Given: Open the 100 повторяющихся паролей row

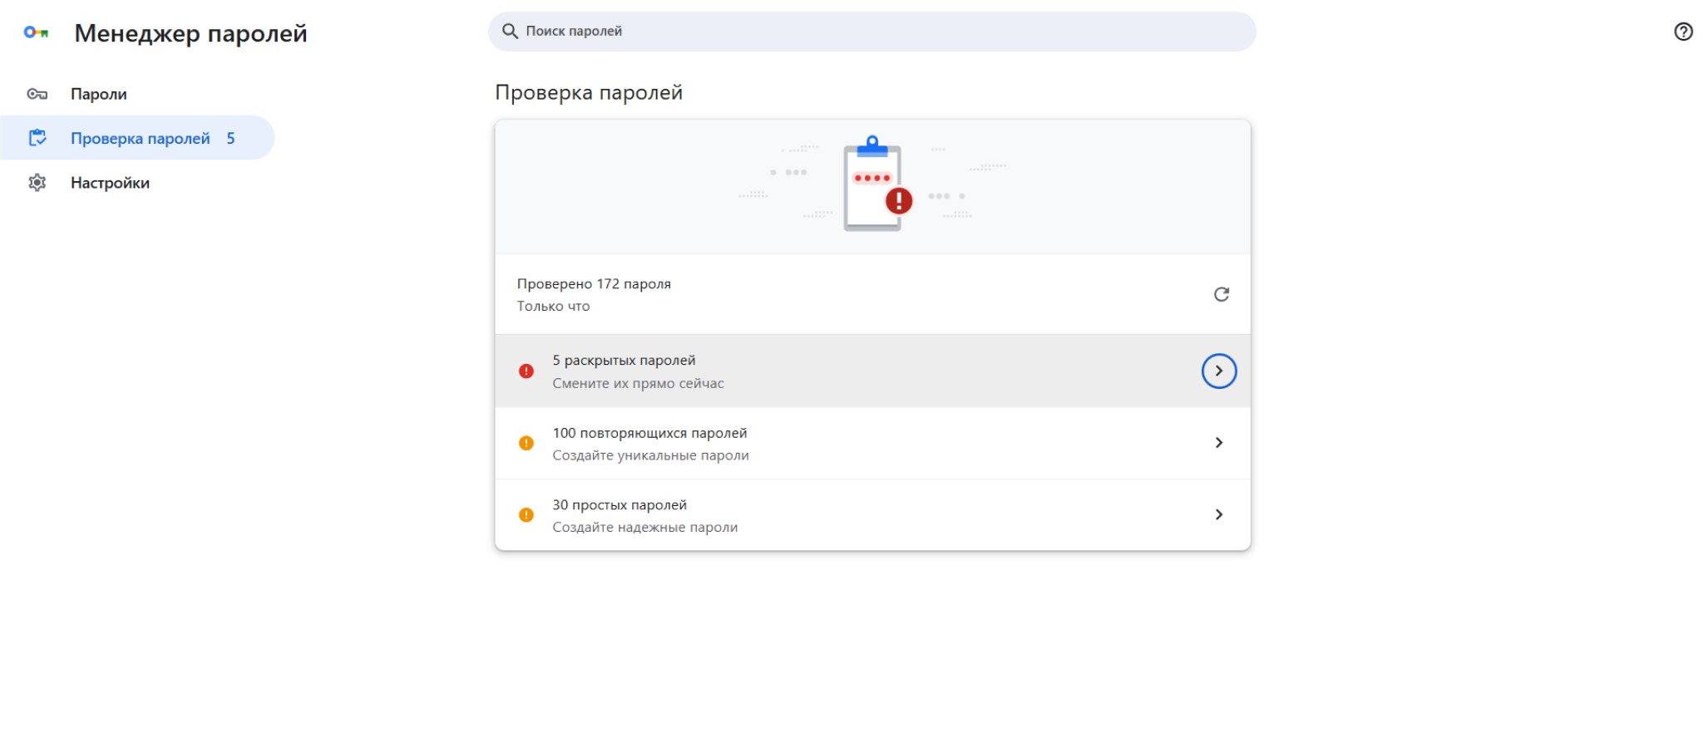Looking at the screenshot, I should 832,444.
